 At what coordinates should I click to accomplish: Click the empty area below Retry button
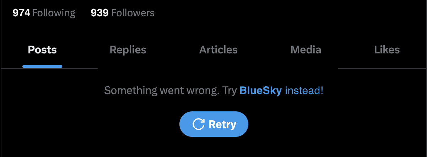pyautogui.click(x=213, y=147)
